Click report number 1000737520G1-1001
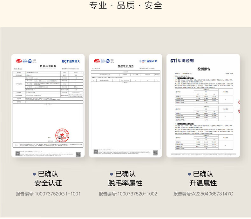 [48, 194]
